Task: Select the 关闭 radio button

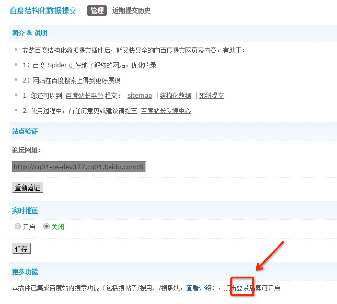Action: click(47, 226)
